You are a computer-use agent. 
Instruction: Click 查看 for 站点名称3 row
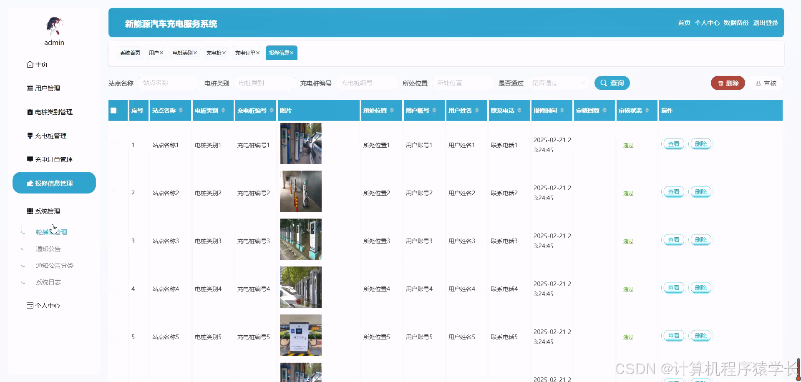click(674, 240)
